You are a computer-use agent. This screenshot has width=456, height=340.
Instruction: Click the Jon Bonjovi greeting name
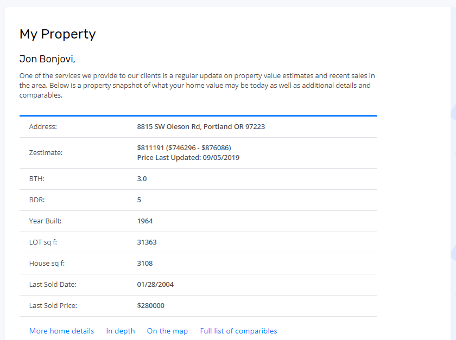click(x=47, y=59)
